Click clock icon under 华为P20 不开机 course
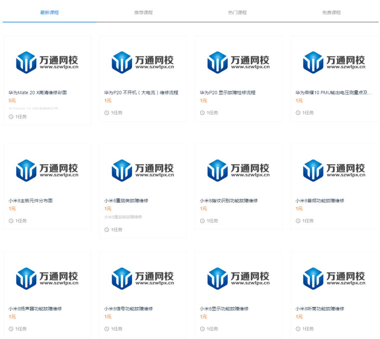The width and height of the screenshot is (380, 339). (107, 113)
